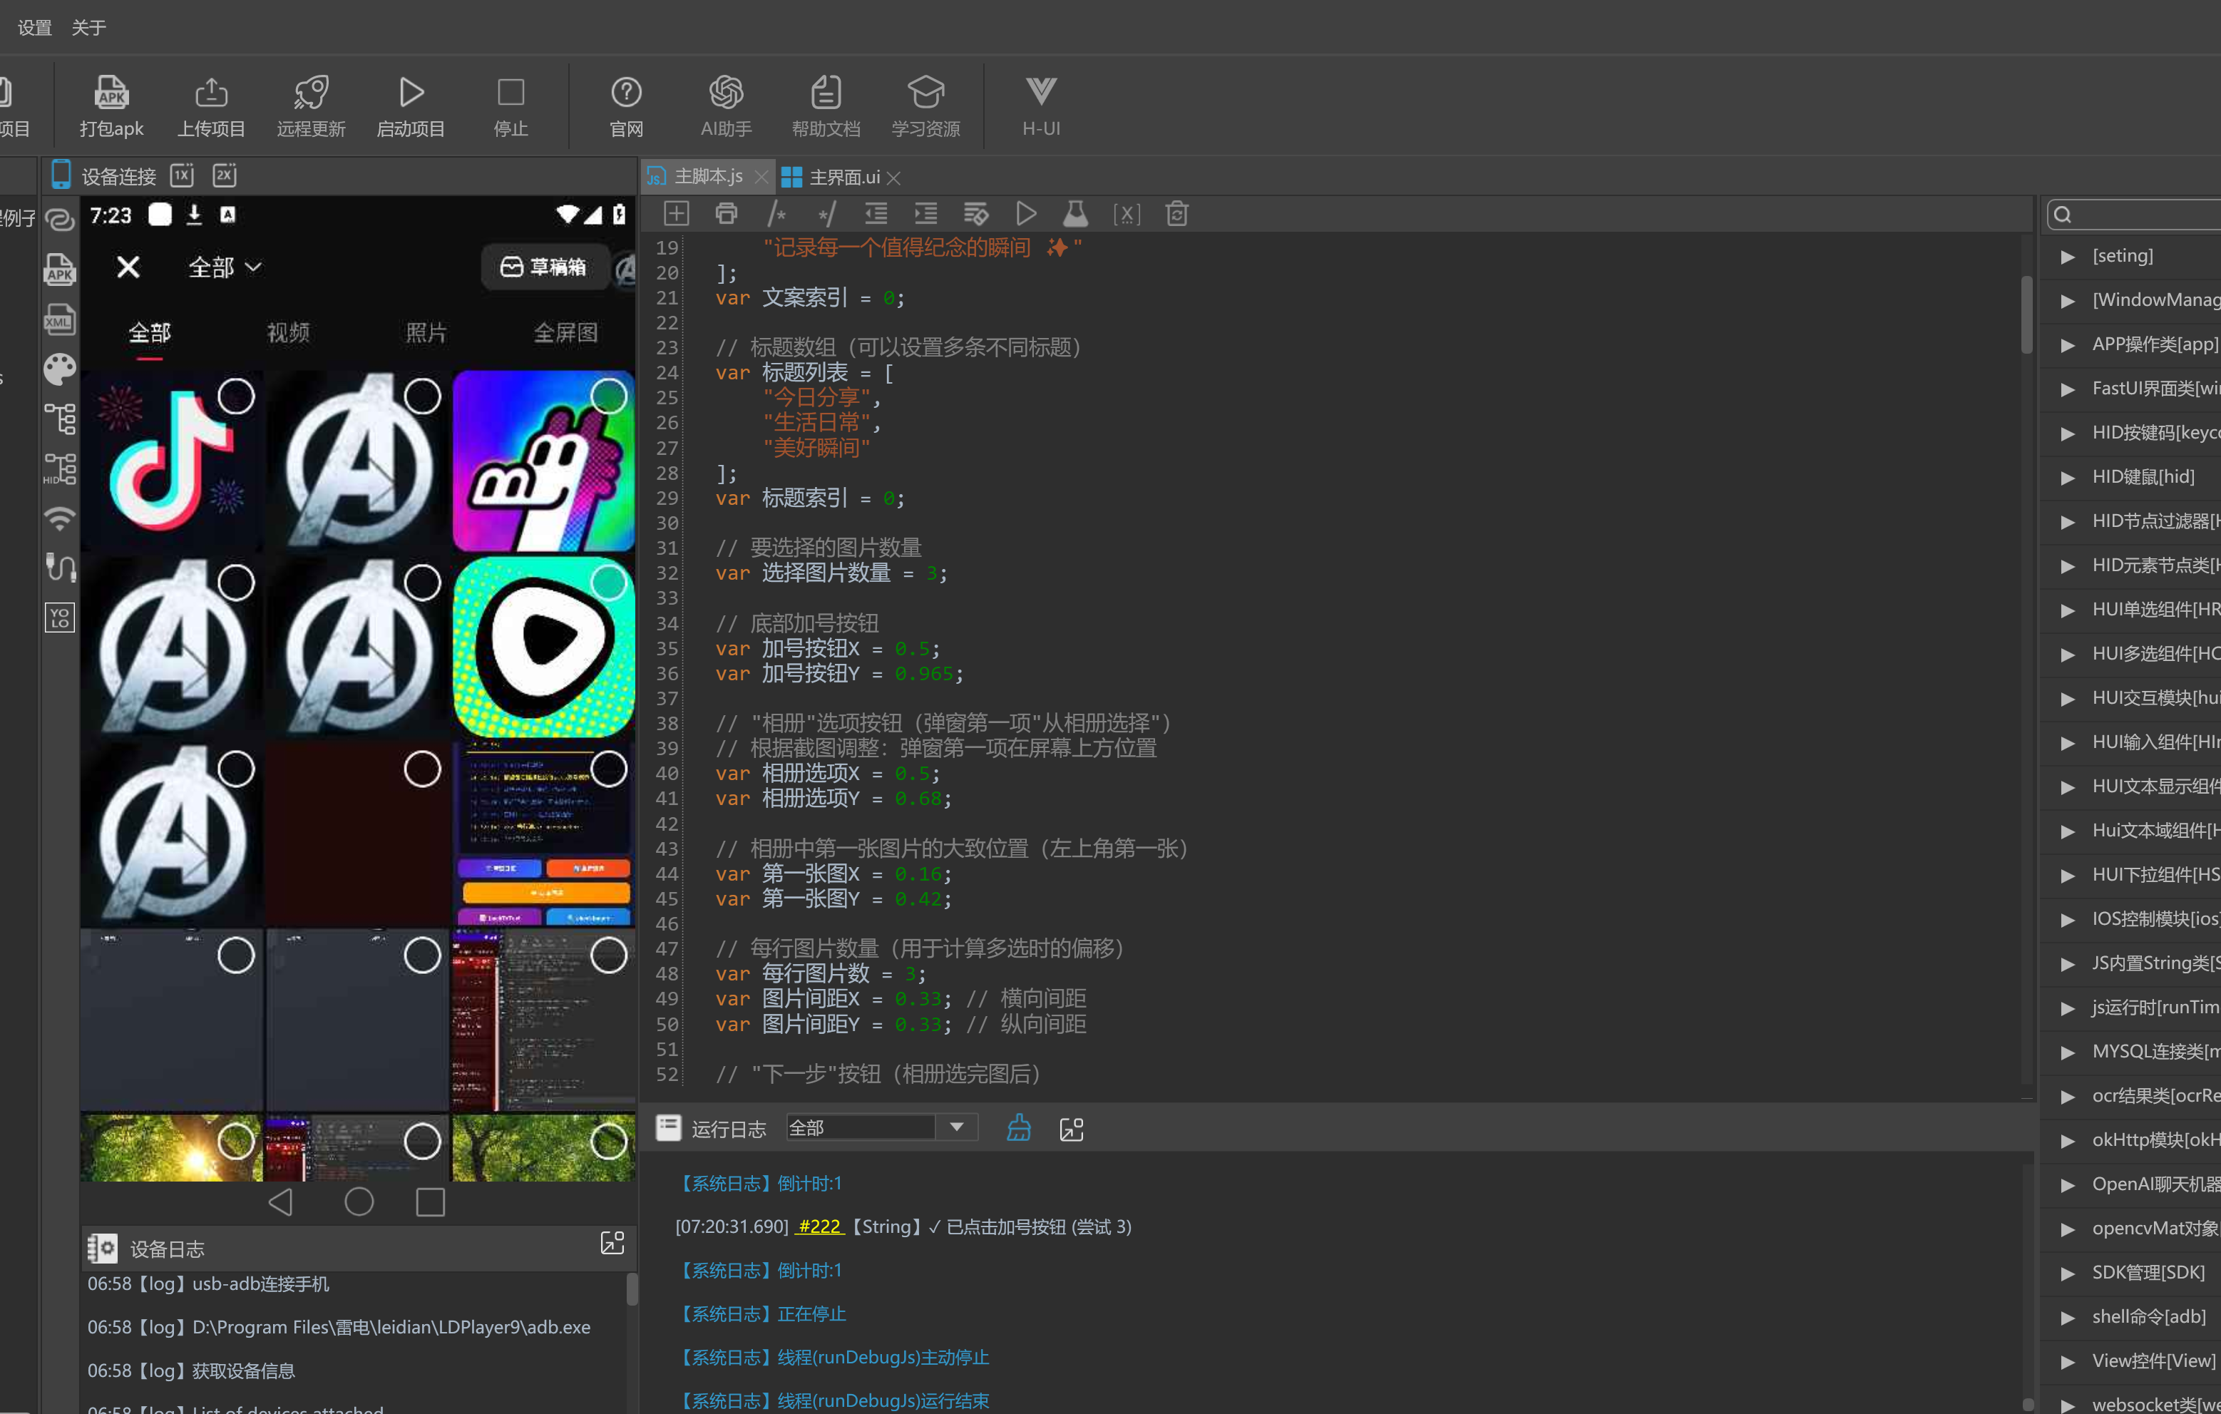
Task: Clear the run log with broom icon
Action: [1018, 1127]
